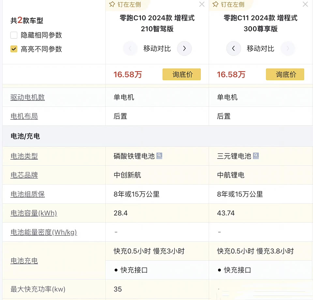Click 电芯品牌 parameter label
This screenshot has width=313, height=300.
24,175
